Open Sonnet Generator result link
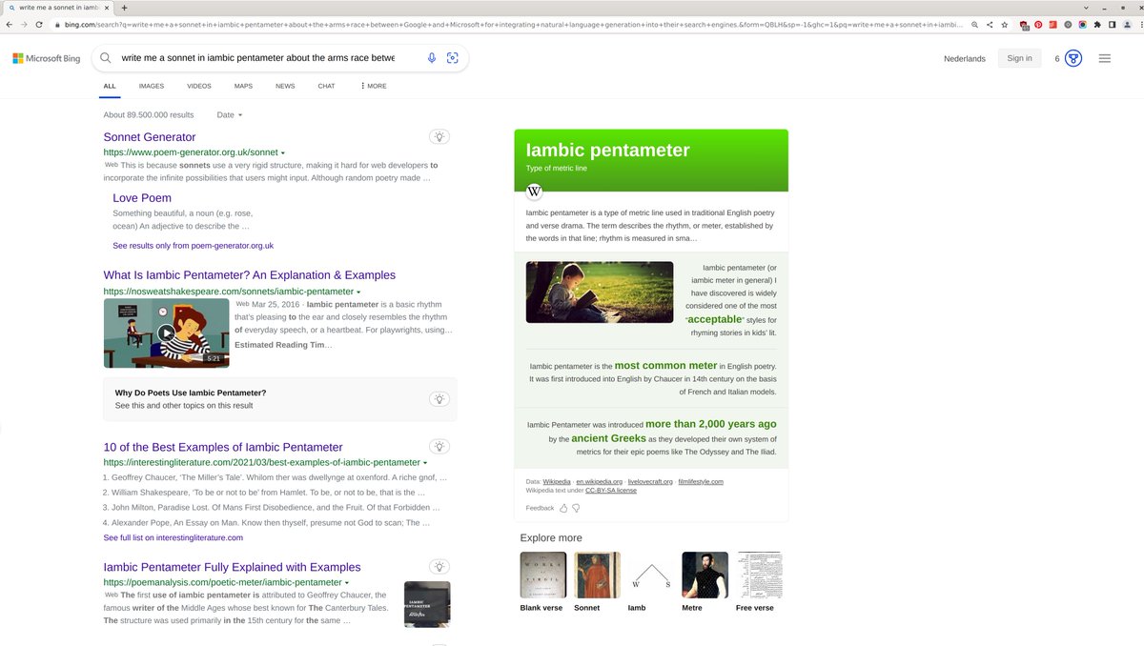 click(x=150, y=137)
